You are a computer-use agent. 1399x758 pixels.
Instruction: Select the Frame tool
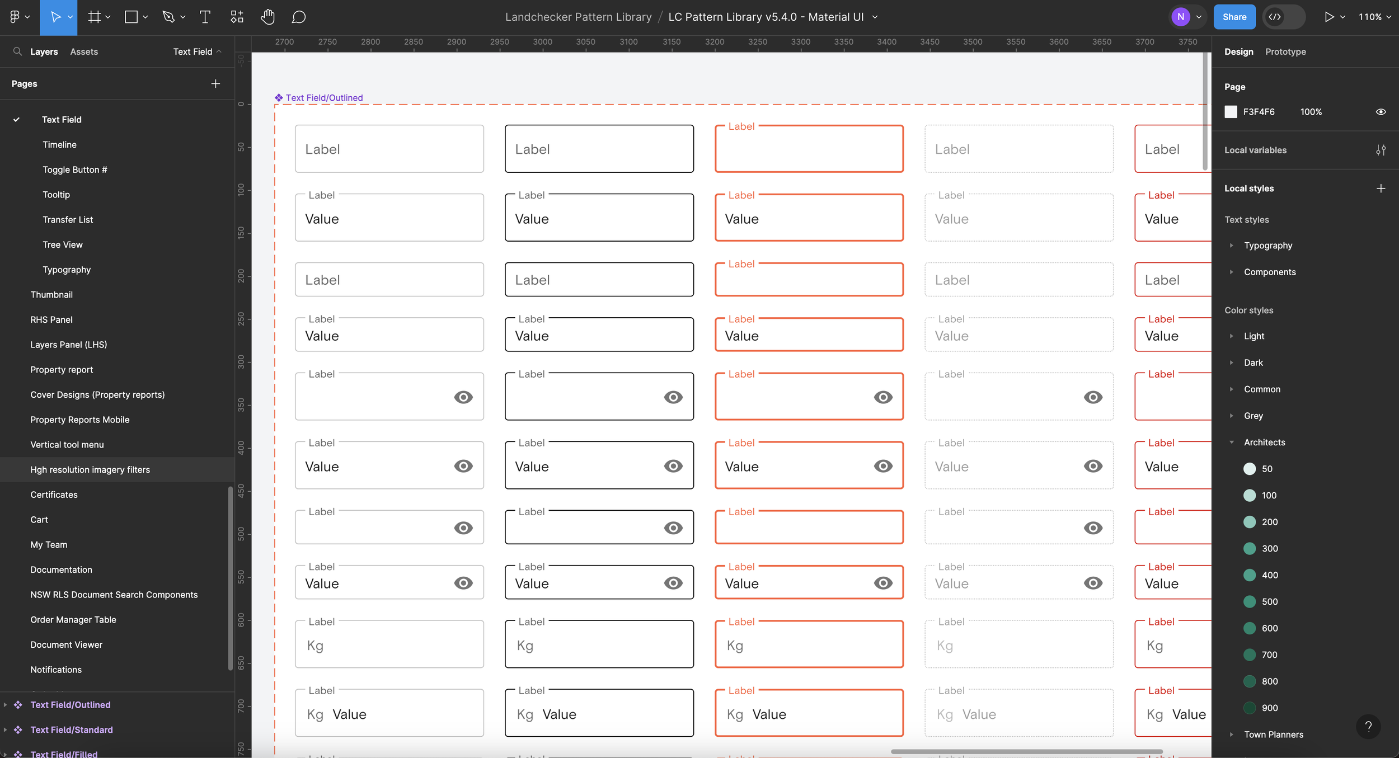(x=94, y=16)
